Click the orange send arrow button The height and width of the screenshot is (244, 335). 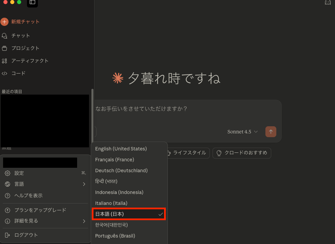click(x=271, y=132)
